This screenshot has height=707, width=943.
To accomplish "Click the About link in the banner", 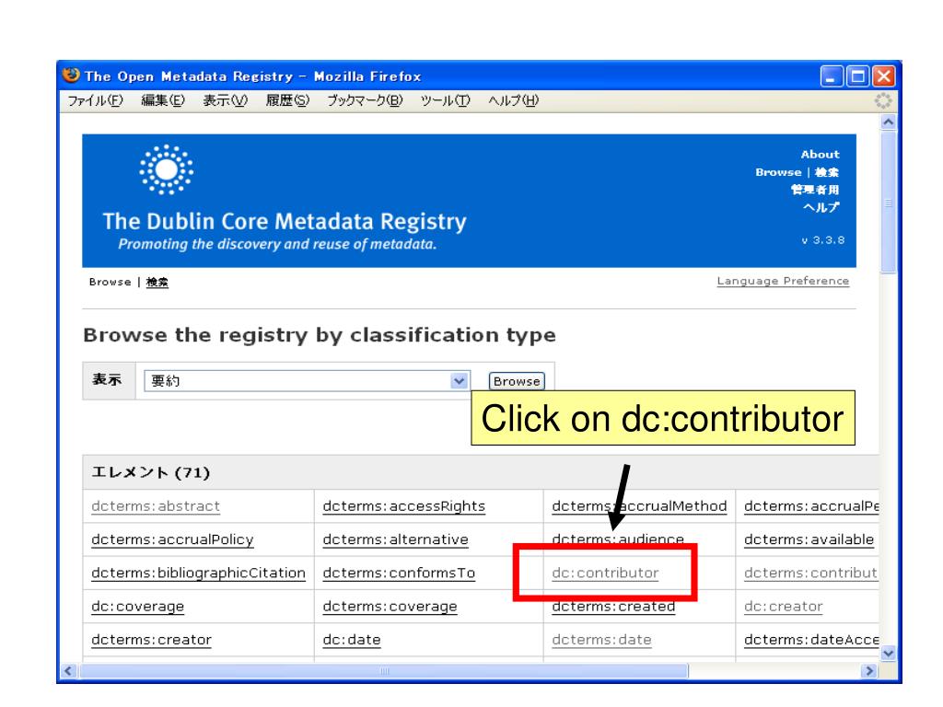I will pos(820,155).
